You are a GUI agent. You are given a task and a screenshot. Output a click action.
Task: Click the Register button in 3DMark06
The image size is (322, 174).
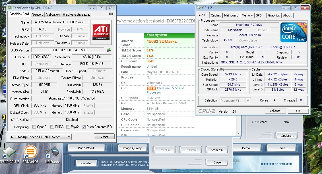(87, 163)
